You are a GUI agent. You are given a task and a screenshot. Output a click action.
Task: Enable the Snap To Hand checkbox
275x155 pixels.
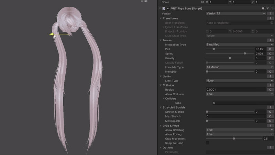[207, 143]
